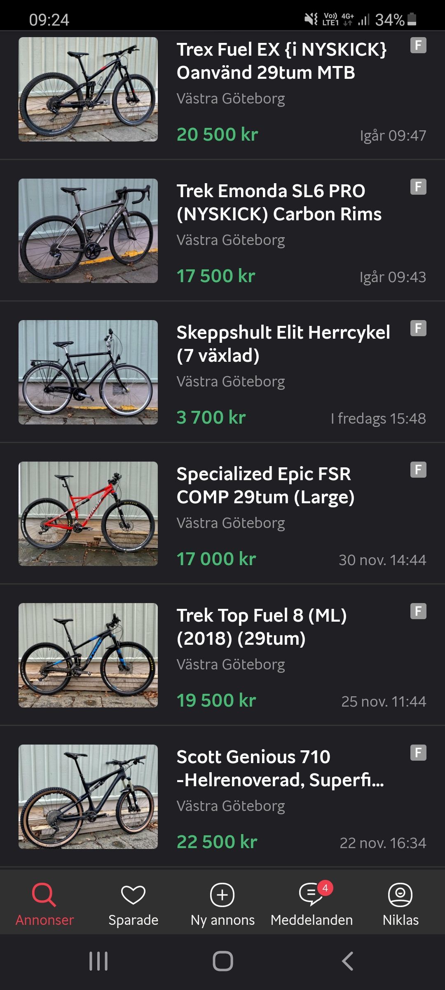
Task: View red Specialized Epic bike photo
Action: [88, 514]
